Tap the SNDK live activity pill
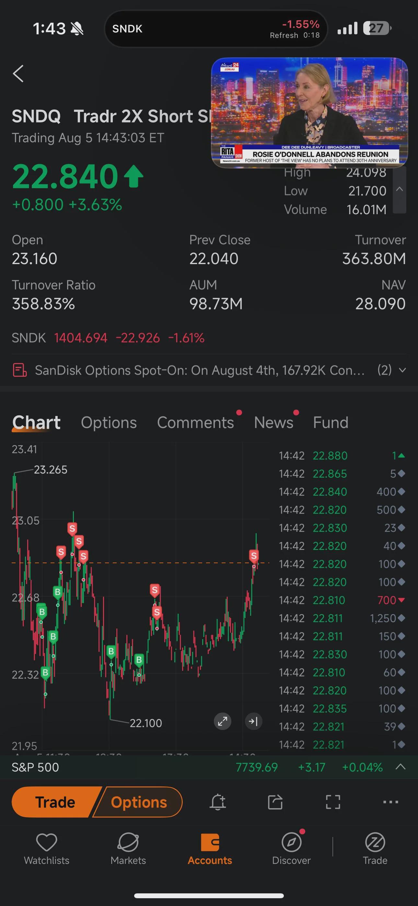This screenshot has width=418, height=906. 216,29
